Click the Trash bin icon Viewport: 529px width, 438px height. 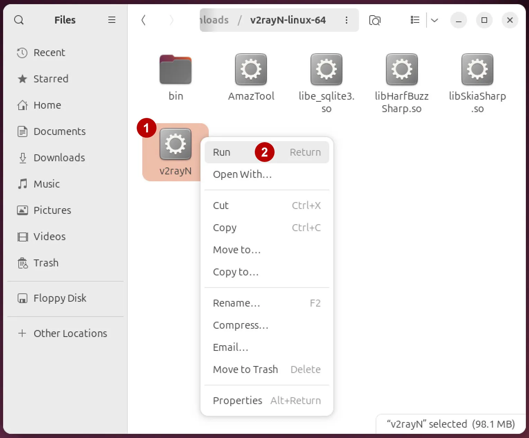(23, 263)
